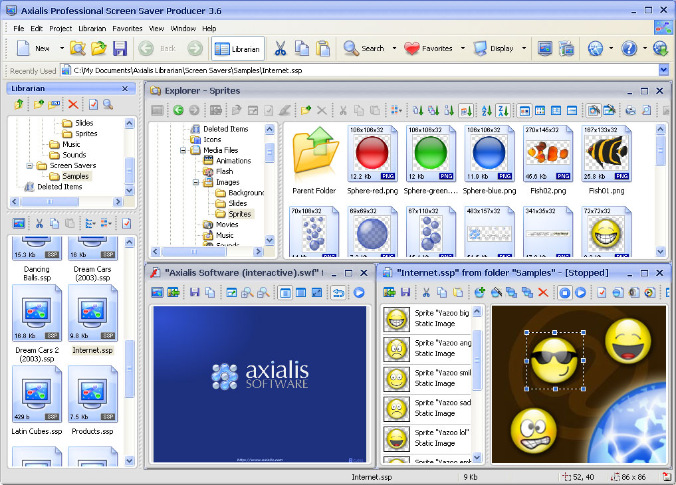Click the Search button in main toolbar
Image resolution: width=676 pixels, height=485 pixels.
click(x=364, y=48)
